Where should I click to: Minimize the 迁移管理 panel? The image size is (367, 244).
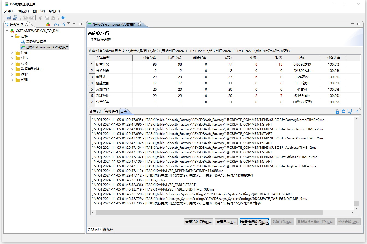pos(74,24)
